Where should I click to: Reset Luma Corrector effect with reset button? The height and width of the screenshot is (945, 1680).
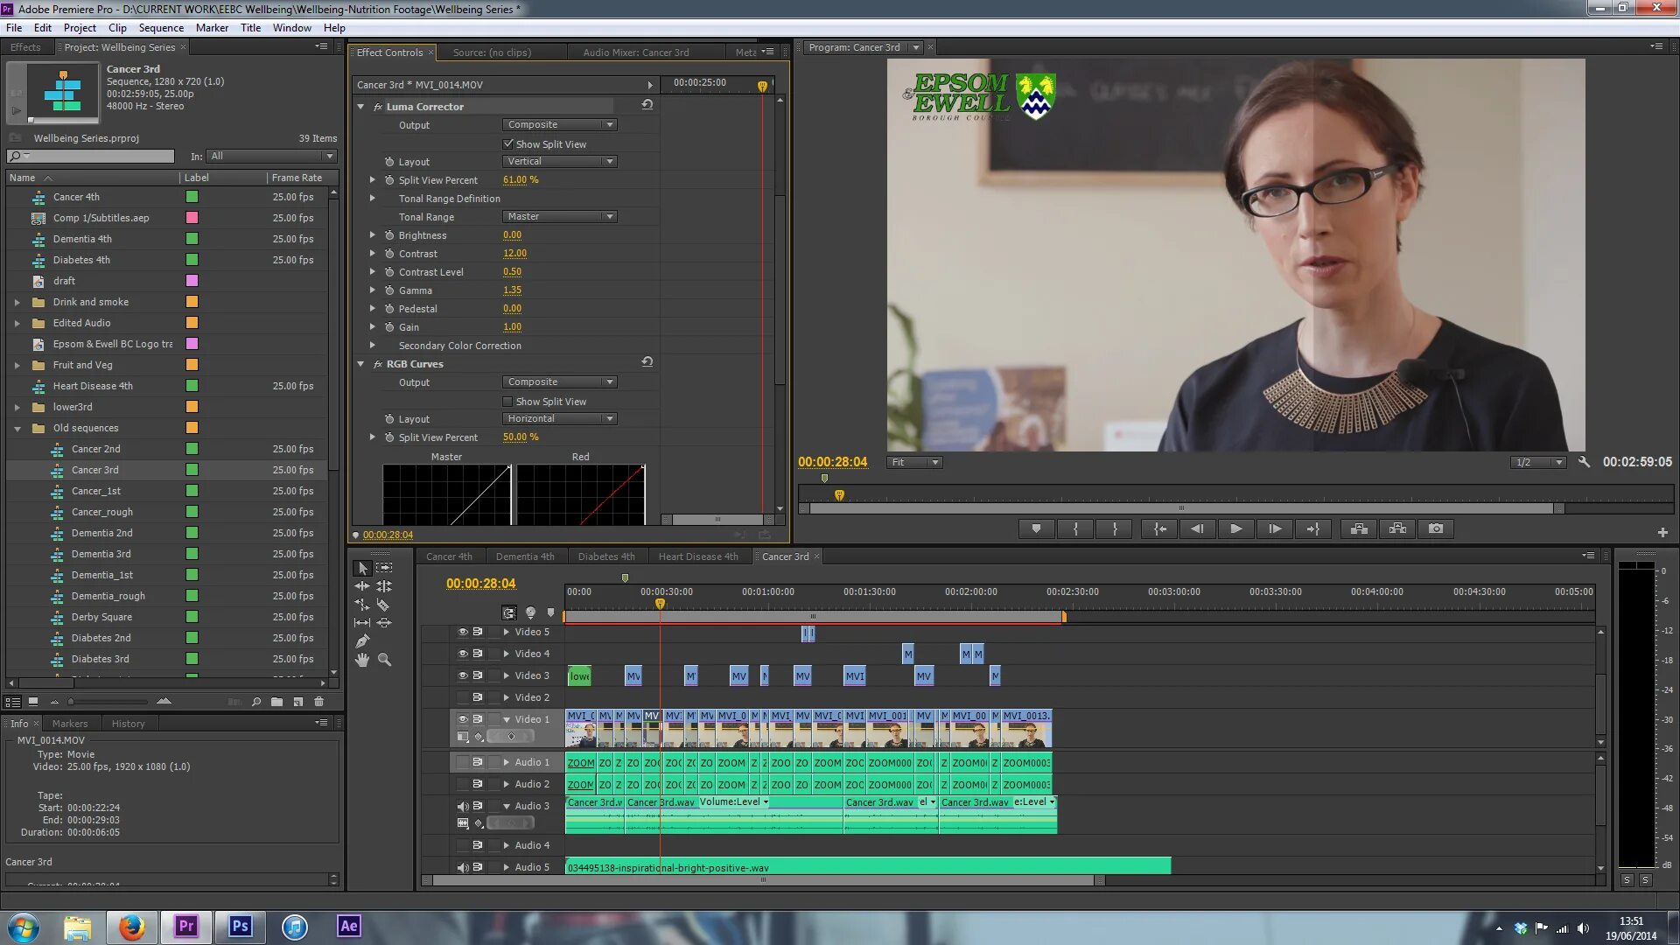click(646, 105)
